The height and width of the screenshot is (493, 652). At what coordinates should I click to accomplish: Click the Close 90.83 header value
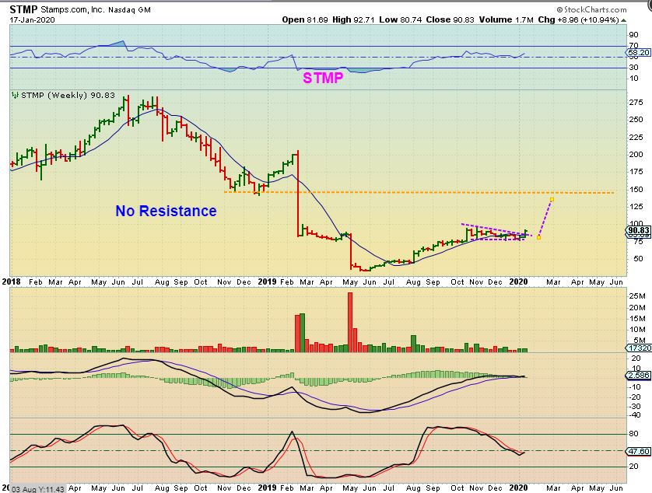450,19
